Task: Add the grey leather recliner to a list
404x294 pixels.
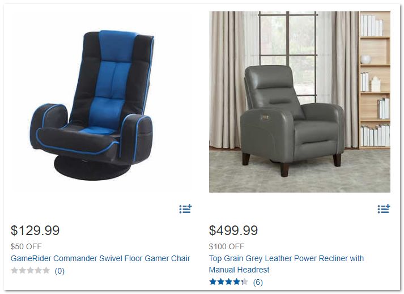Action: point(384,208)
